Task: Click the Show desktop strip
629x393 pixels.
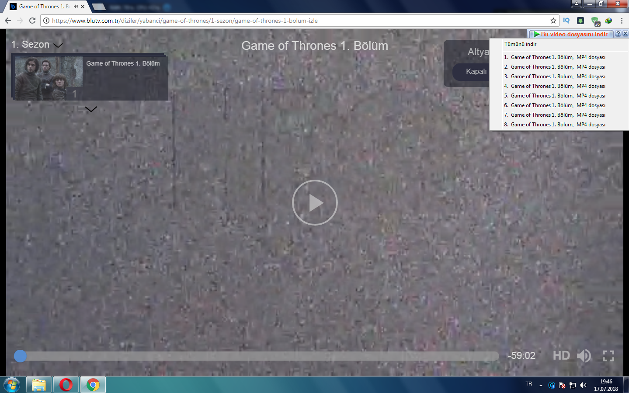Action: pyautogui.click(x=626, y=385)
